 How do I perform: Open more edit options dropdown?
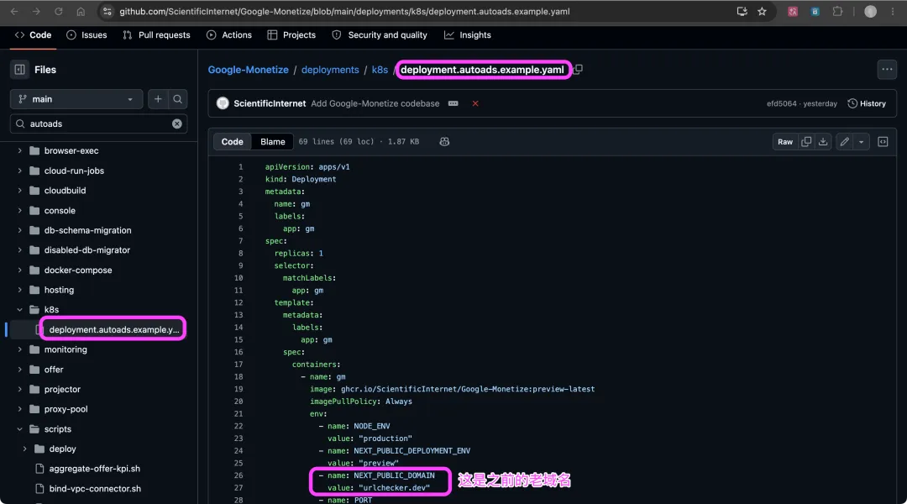click(x=862, y=142)
